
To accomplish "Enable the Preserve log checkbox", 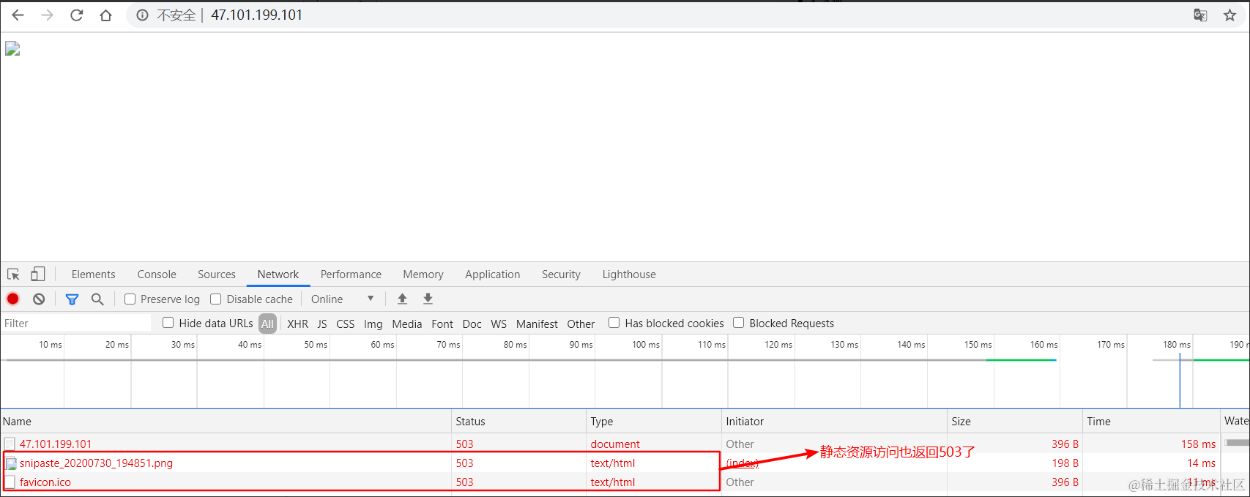I will 130,299.
